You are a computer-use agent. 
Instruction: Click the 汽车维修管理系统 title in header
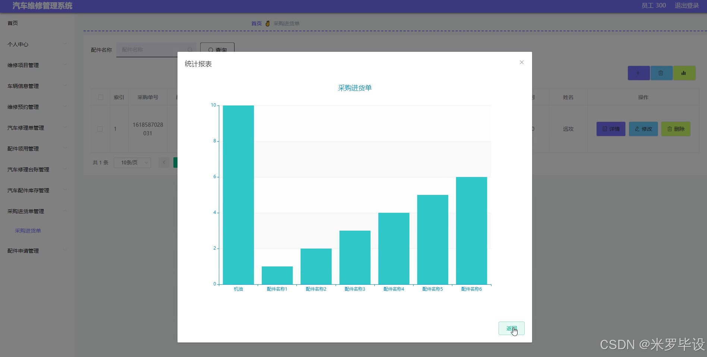(x=43, y=6)
